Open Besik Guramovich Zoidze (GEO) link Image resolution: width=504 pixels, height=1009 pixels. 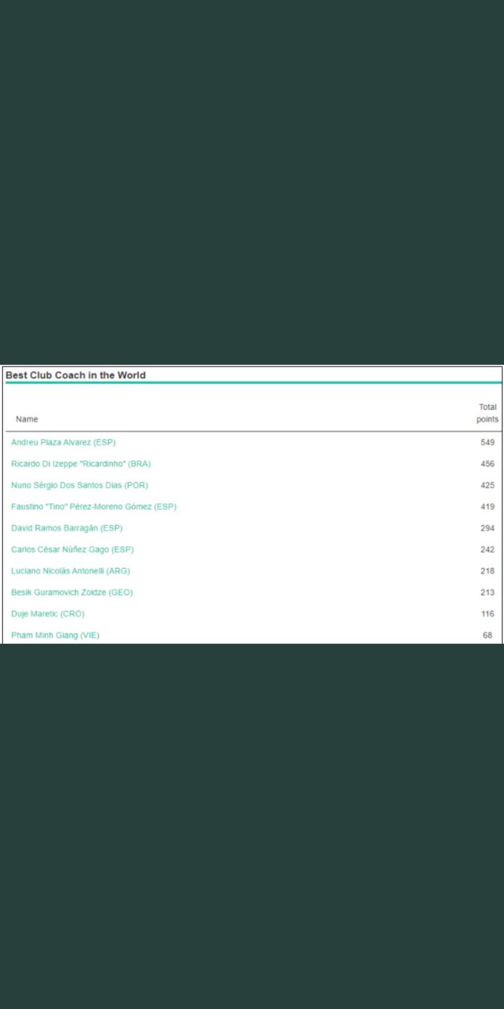[72, 592]
